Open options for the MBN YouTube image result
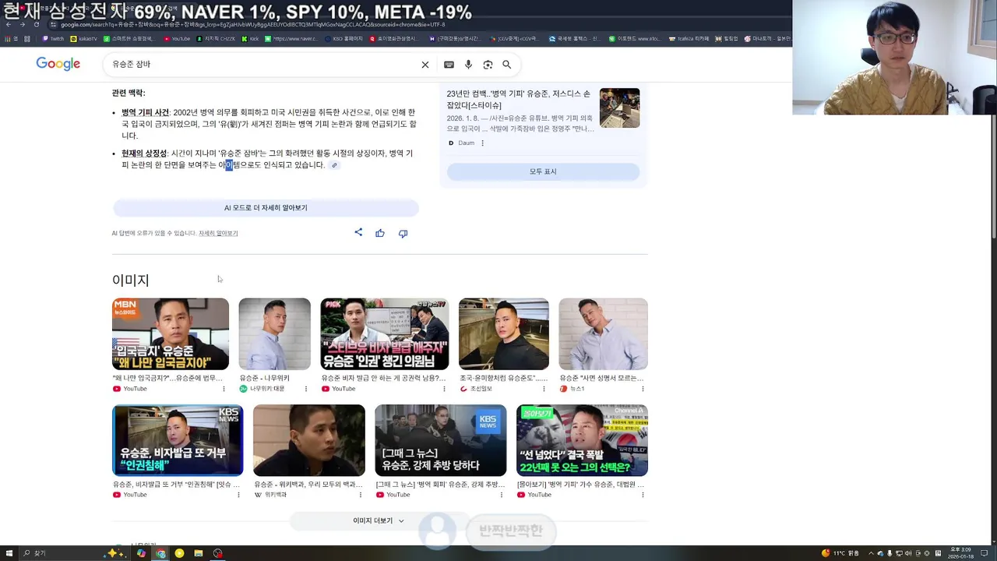Image resolution: width=997 pixels, height=561 pixels. pos(224,389)
